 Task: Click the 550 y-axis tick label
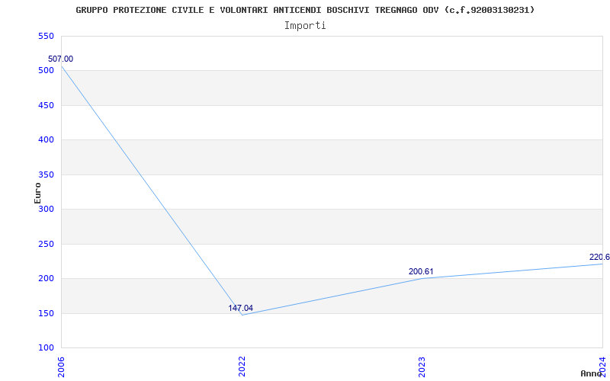[46, 36]
